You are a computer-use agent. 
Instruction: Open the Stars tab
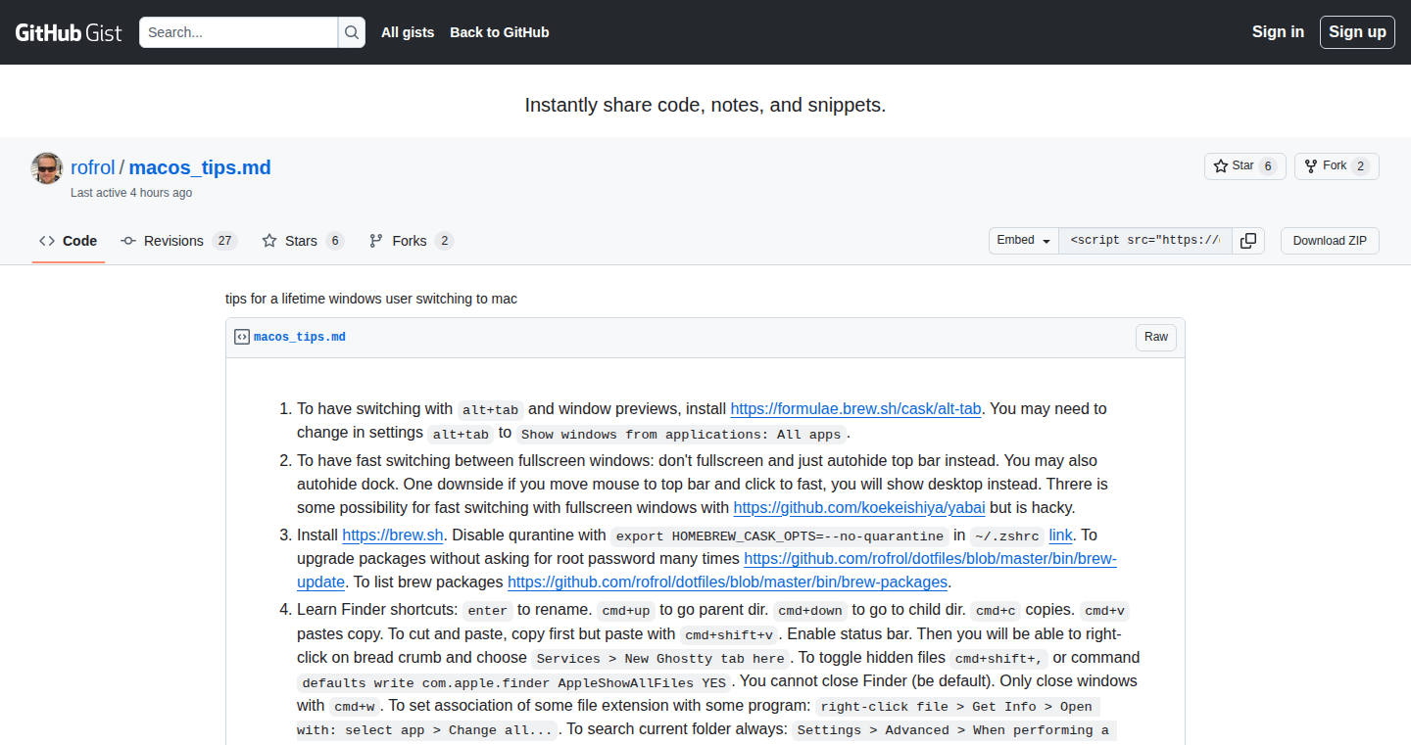[x=303, y=241]
